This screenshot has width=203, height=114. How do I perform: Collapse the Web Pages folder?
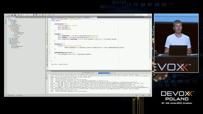[9, 20]
